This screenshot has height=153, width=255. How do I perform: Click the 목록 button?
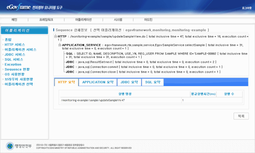241,116
